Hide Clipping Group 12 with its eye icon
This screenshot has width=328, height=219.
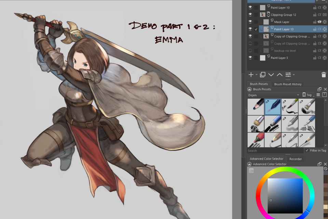point(250,15)
